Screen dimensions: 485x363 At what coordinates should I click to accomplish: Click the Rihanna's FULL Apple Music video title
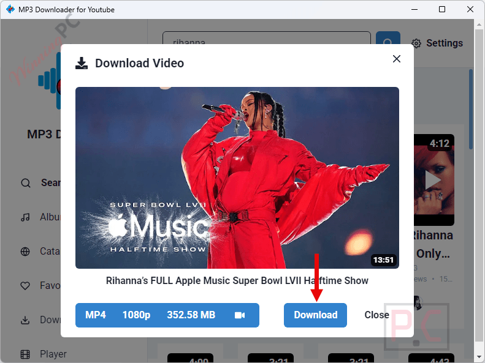[237, 280]
